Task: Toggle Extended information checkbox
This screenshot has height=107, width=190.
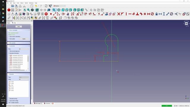Action: pyautogui.click(x=9, y=53)
